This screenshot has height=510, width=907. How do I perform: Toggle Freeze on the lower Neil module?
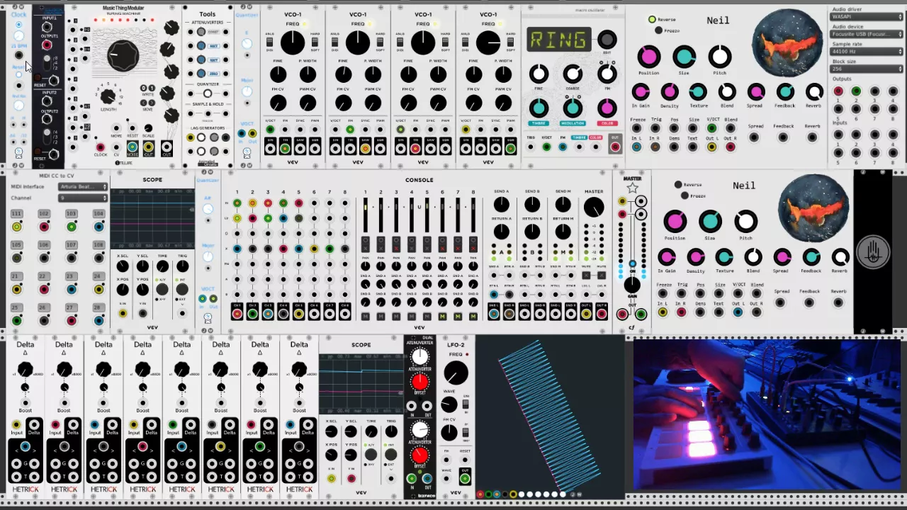coord(684,195)
